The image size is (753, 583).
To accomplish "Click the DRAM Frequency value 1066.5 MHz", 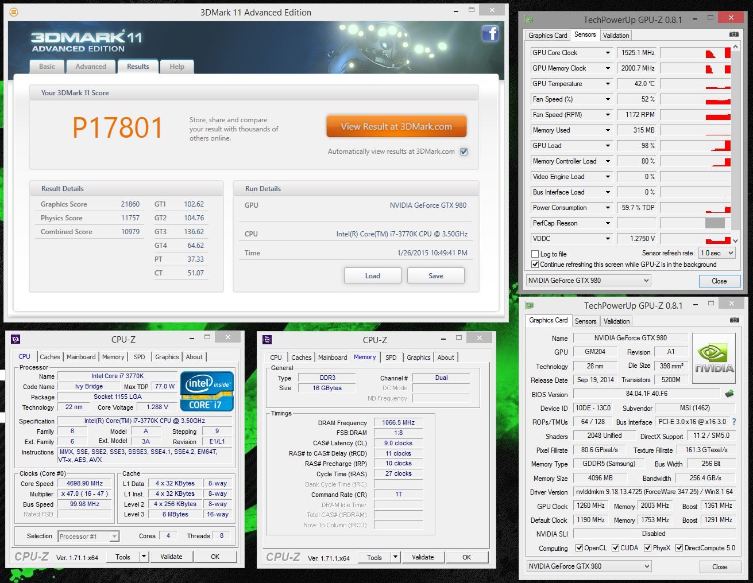I will 399,422.
